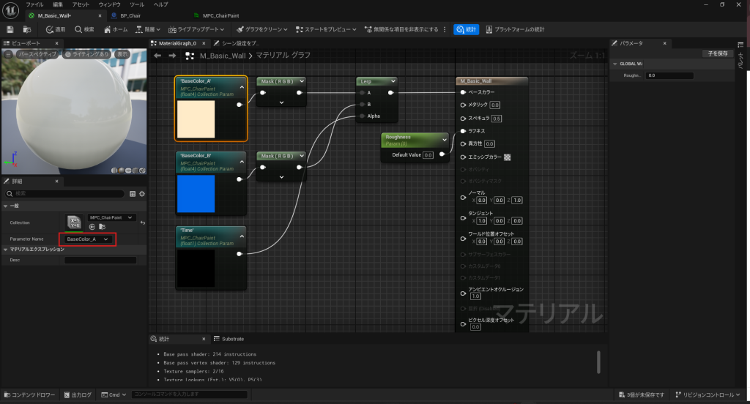
Task: Reset Collection value with revert arrow
Action: click(142, 222)
